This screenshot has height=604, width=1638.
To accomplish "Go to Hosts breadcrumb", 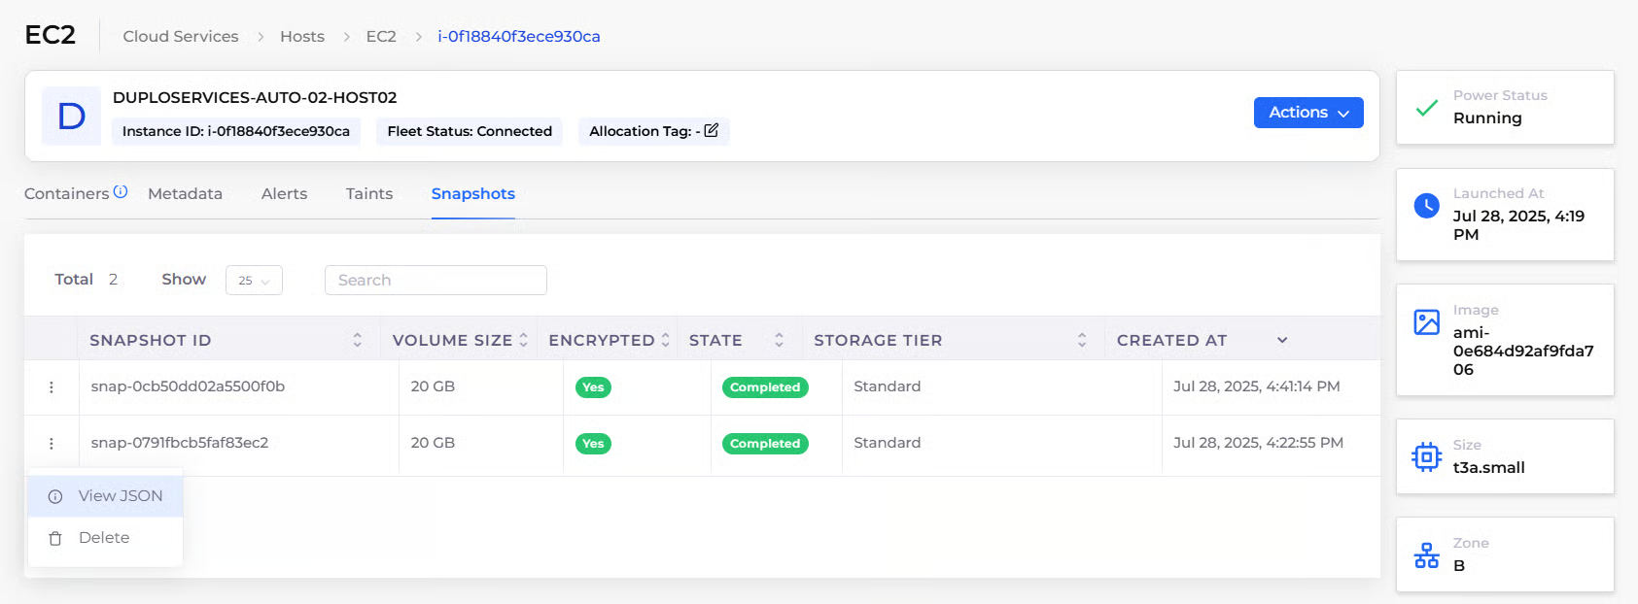I will [302, 36].
